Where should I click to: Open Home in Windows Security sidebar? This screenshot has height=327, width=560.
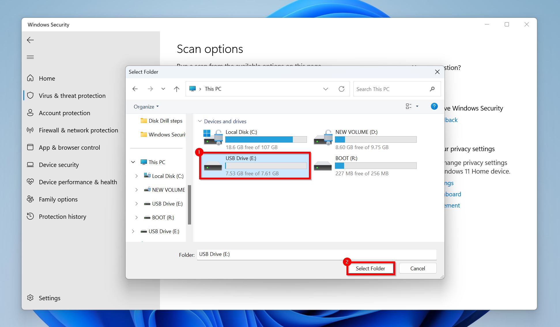[47, 78]
